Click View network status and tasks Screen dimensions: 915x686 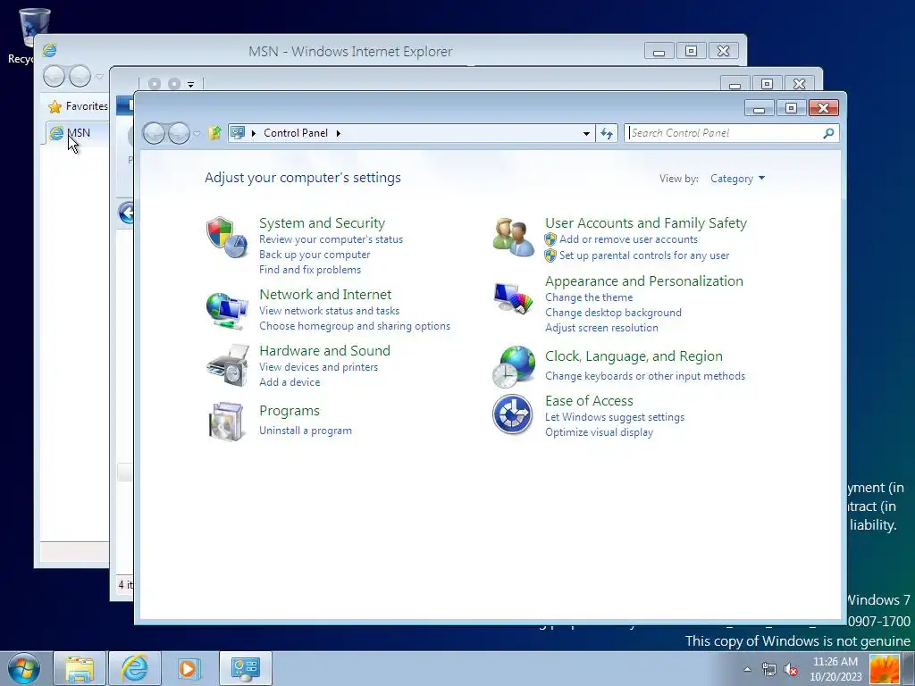329,311
